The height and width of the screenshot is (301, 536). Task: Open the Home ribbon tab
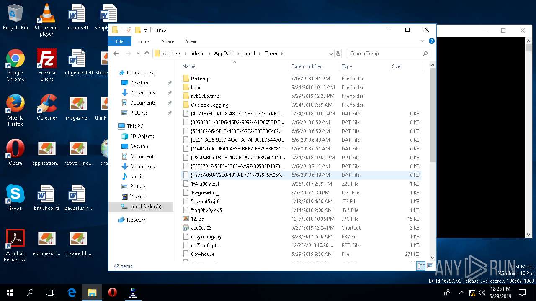144,41
